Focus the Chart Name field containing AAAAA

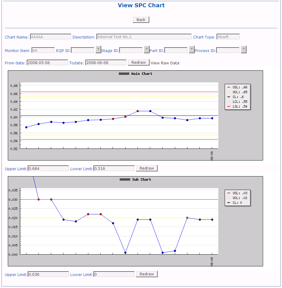coord(50,37)
